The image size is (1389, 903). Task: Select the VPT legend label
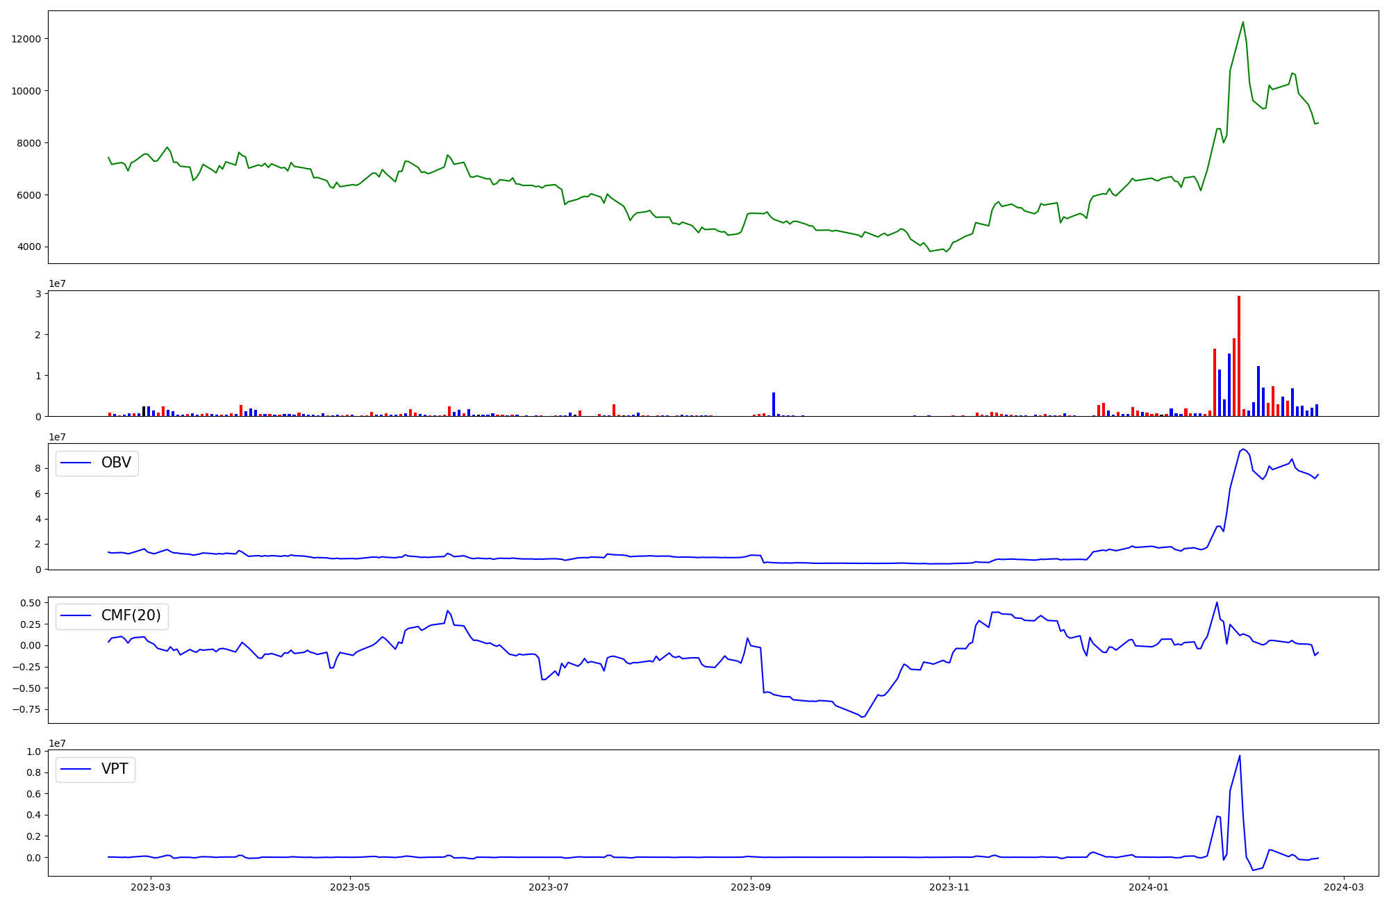(115, 770)
